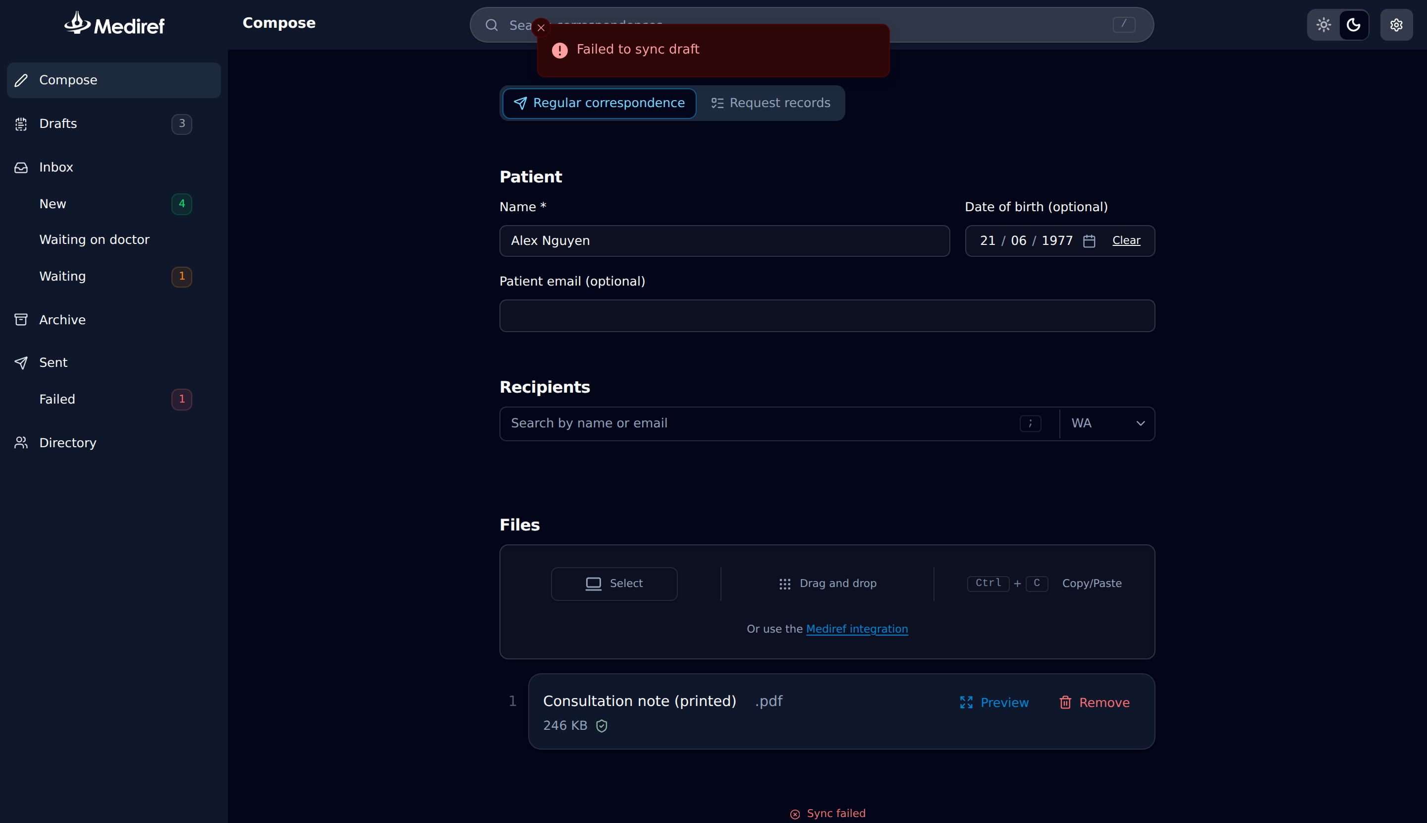Open Waiting on doctor list
This screenshot has width=1427, height=823.
(x=113, y=239)
